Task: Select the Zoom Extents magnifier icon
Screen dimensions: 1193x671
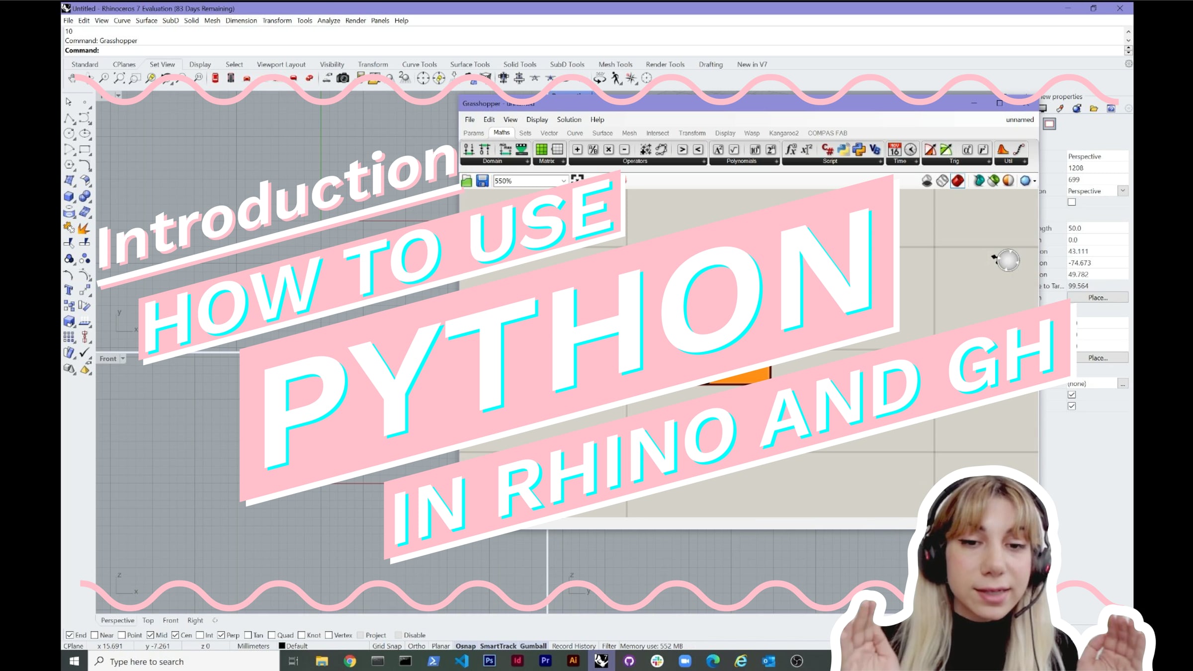Action: click(119, 78)
